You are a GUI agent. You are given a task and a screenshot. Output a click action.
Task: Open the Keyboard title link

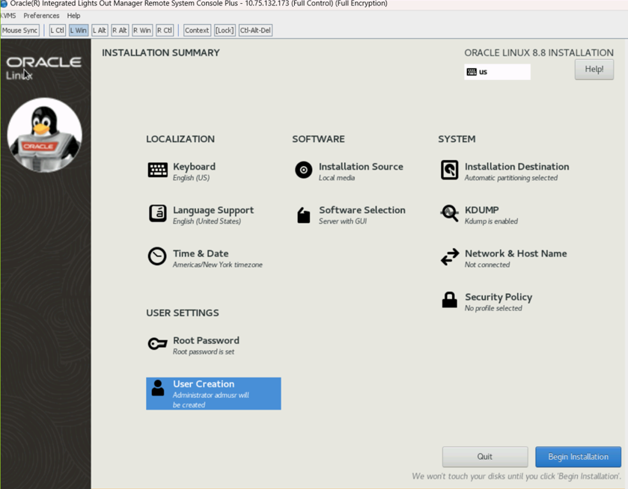[195, 167]
